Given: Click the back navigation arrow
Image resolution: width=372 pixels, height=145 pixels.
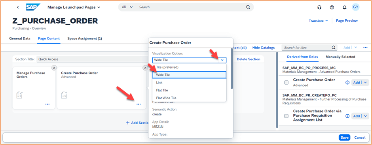Looking at the screenshot, I should point(18,7).
